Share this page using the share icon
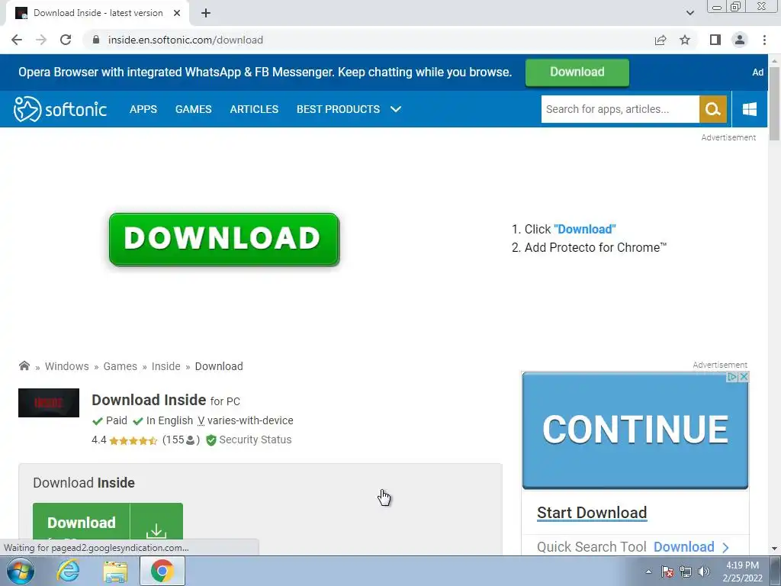 point(660,40)
